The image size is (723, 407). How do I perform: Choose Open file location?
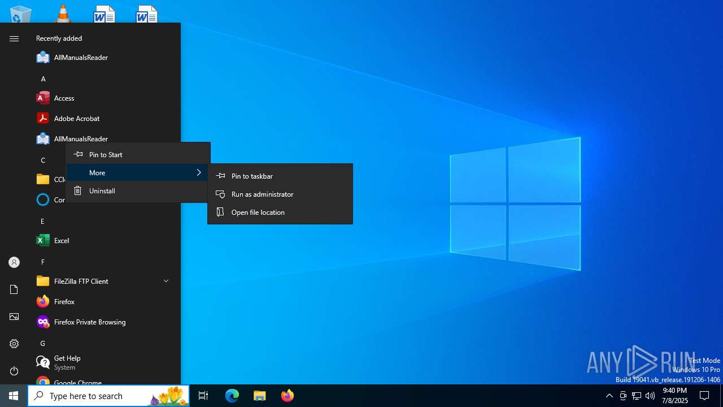[x=280, y=213]
